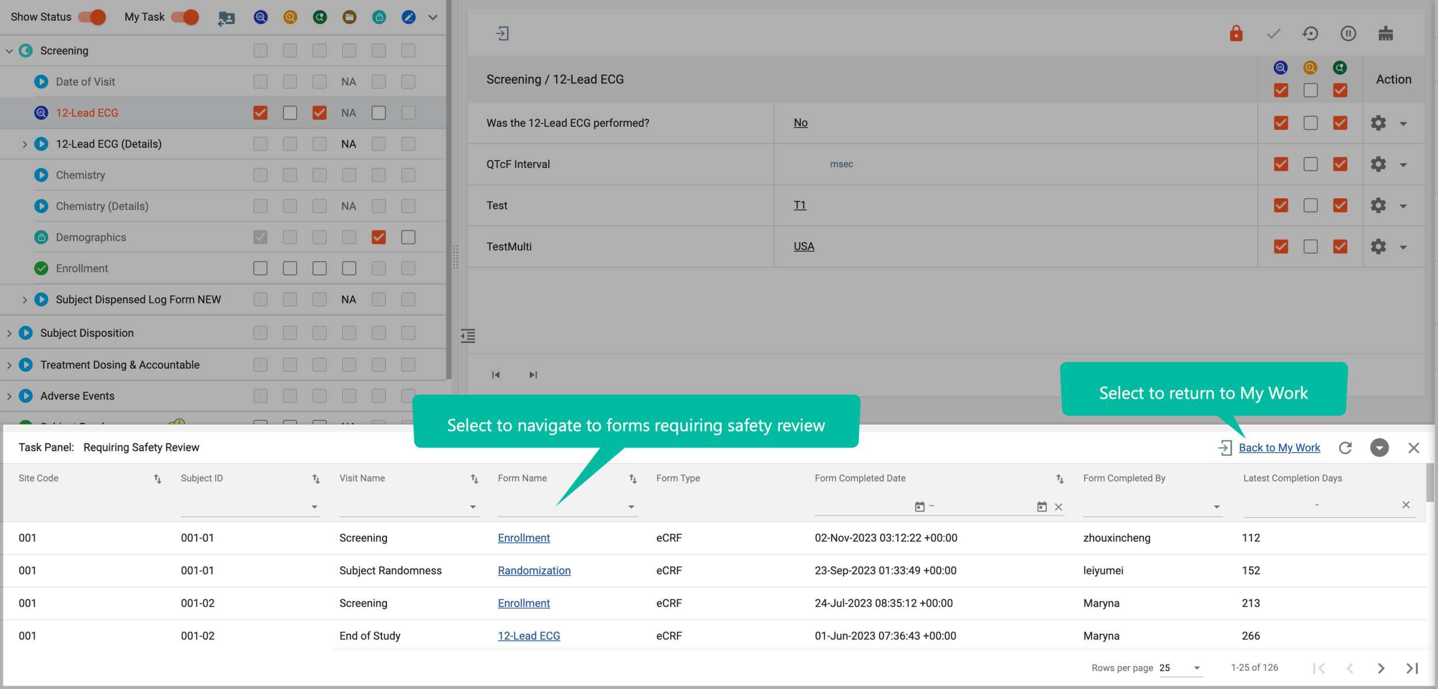Click the blue pencil sign icon in left header
Viewport: 1438px width, 689px height.
pyautogui.click(x=408, y=17)
